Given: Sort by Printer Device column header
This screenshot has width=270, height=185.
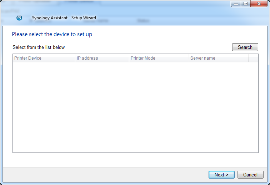Looking at the screenshot, I should (44, 58).
